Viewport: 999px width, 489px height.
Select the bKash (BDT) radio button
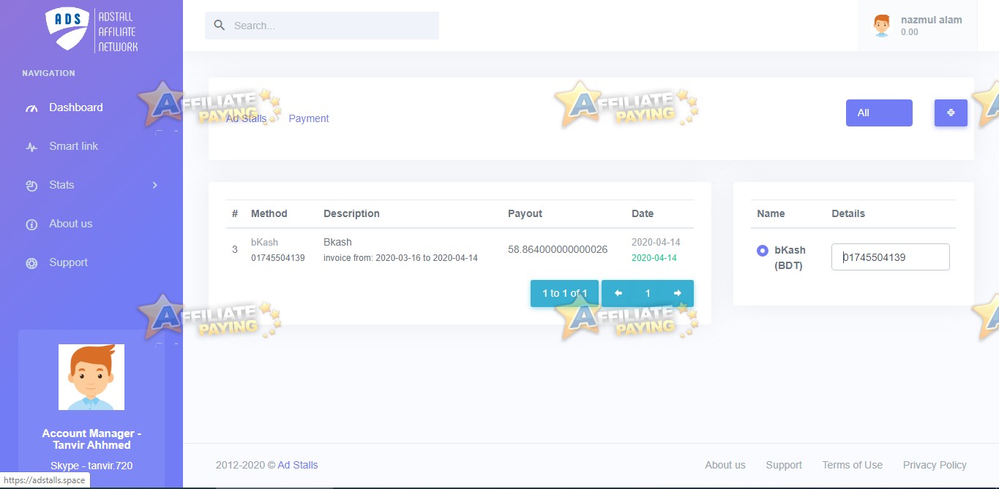[x=762, y=251]
